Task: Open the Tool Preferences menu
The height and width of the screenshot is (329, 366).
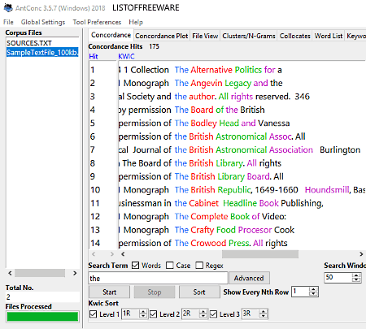Action: 97,22
